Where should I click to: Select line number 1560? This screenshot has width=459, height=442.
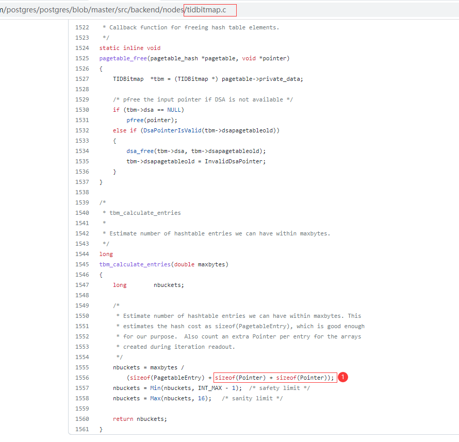tap(82, 419)
